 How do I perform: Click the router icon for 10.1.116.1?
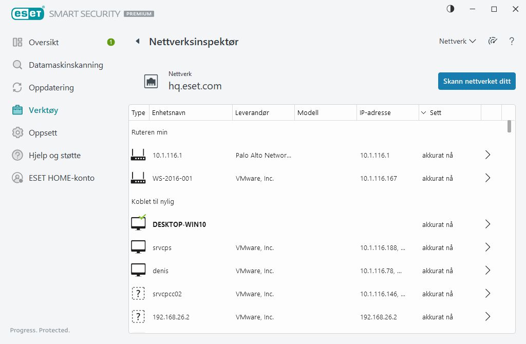[138, 155]
